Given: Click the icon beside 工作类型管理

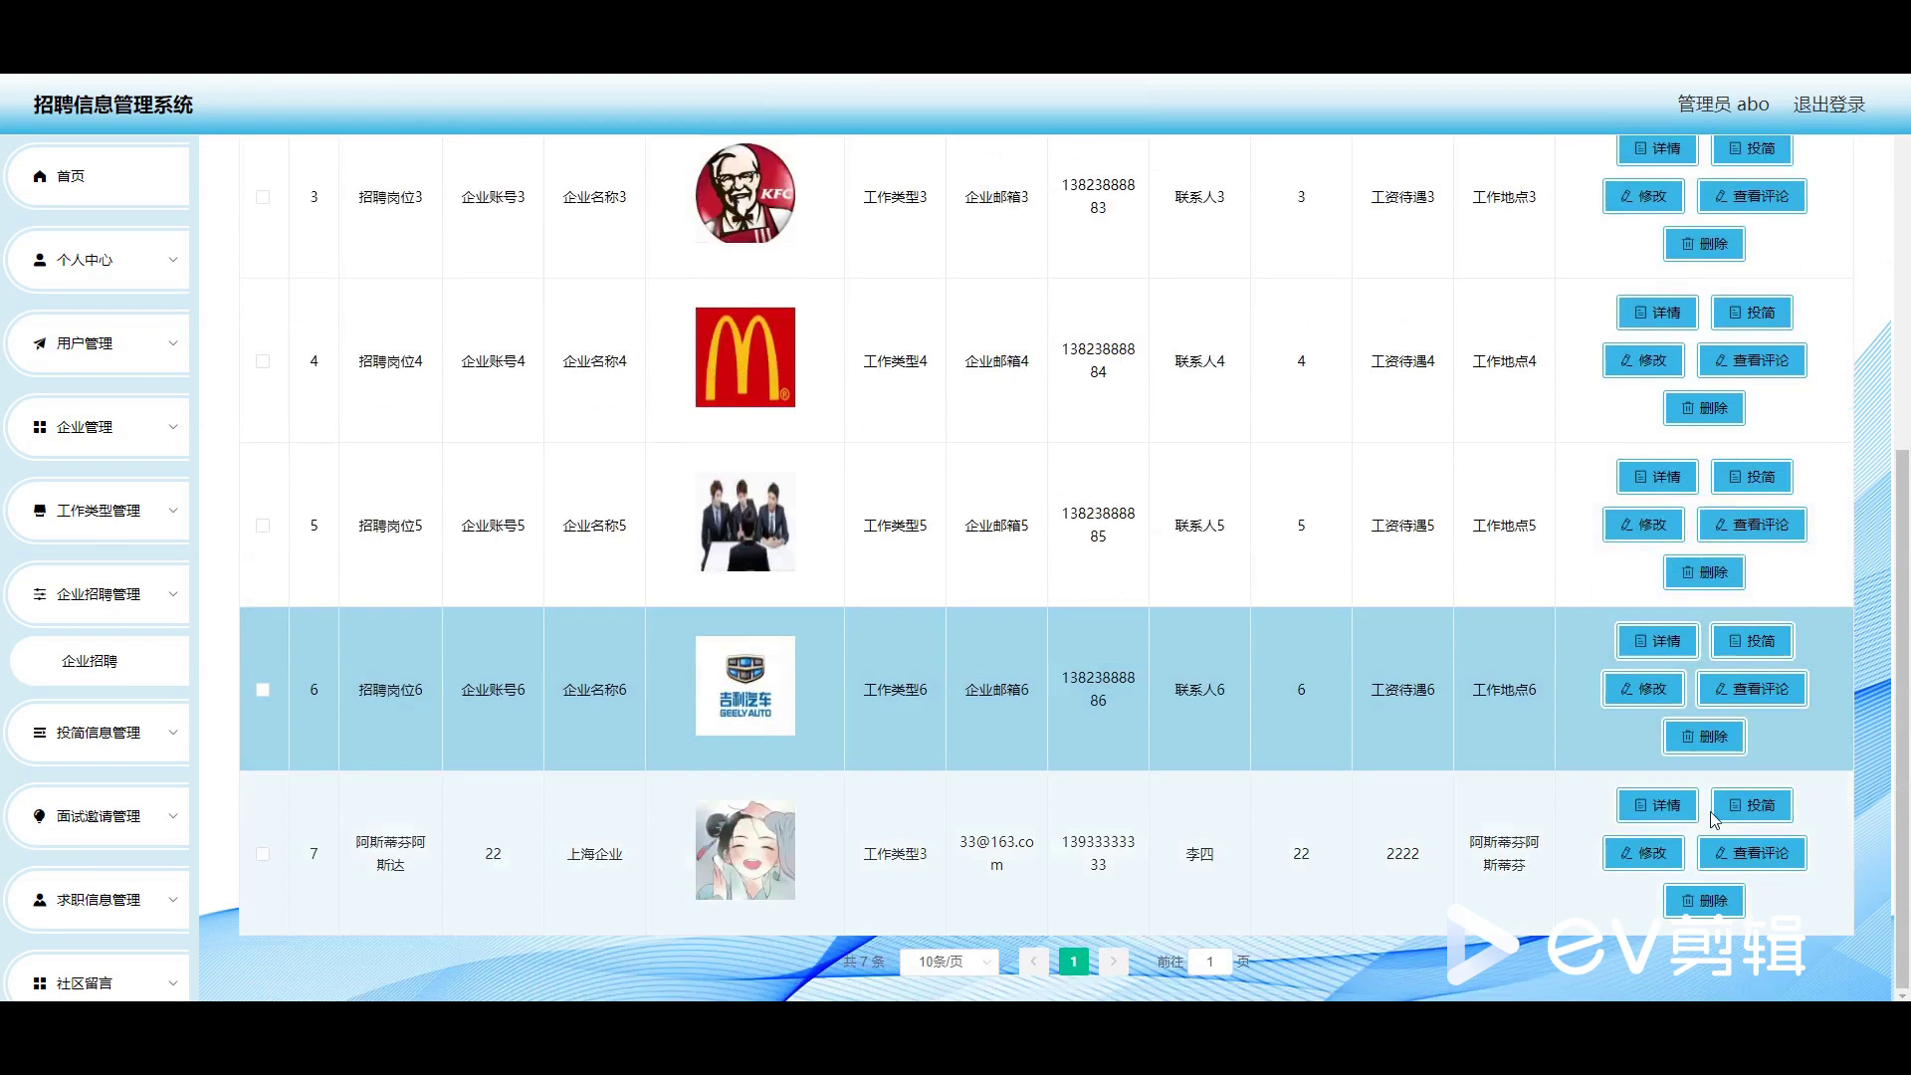Looking at the screenshot, I should point(40,511).
